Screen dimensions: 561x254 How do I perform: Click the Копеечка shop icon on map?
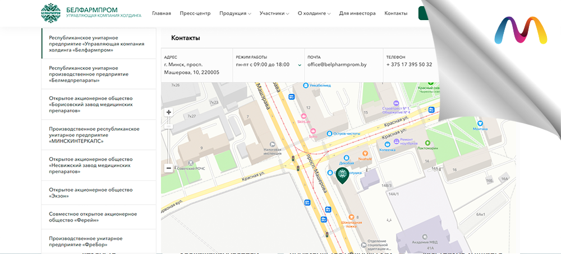click(x=388, y=144)
